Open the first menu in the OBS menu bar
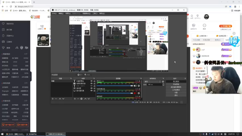242x136 pixels. [54, 13]
